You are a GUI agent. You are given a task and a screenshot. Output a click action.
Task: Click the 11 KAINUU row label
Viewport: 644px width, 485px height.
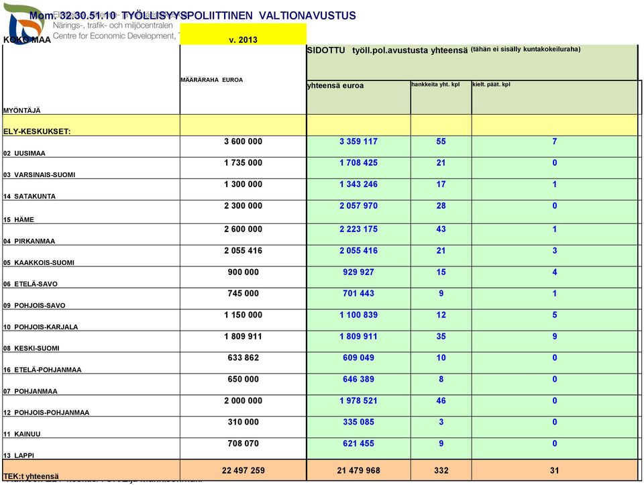coord(21,433)
